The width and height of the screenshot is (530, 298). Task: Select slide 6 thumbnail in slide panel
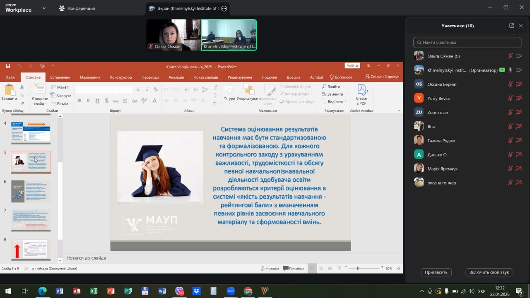31,191
